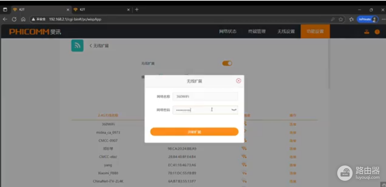
Task: Connect to 360WiFi via 连接 link
Action: click(293, 125)
